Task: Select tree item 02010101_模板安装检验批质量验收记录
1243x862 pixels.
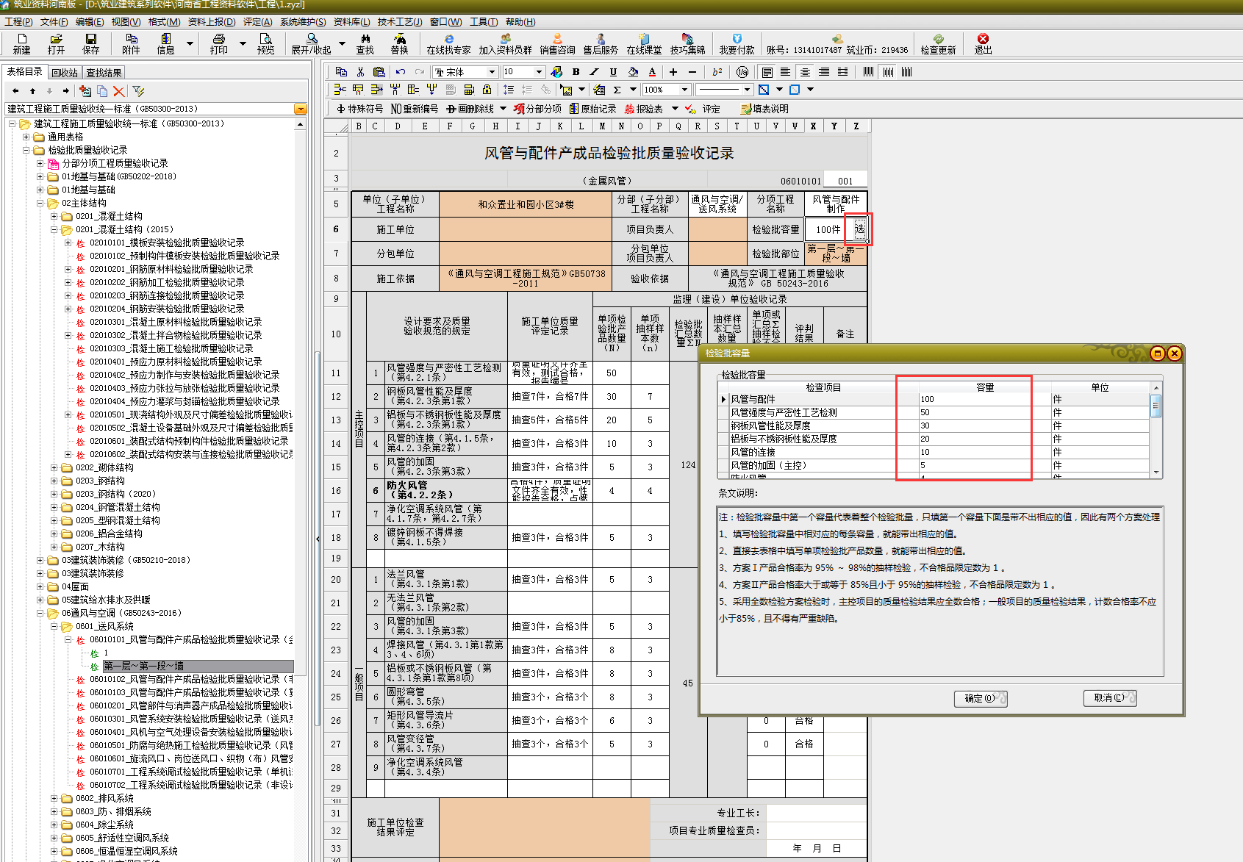Action: point(167,243)
